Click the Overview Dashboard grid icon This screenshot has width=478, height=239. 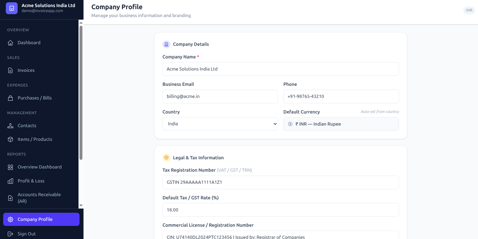pos(10,167)
